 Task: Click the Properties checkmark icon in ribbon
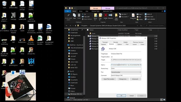coord(133,15)
